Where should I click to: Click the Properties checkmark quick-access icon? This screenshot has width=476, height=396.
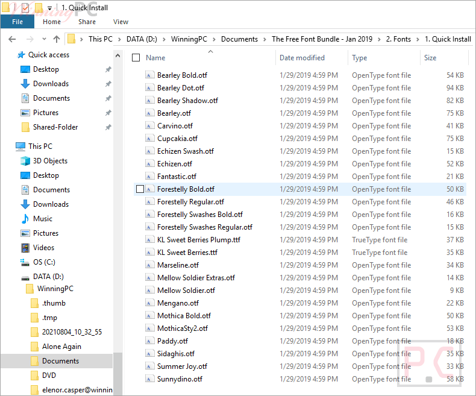tap(25, 8)
